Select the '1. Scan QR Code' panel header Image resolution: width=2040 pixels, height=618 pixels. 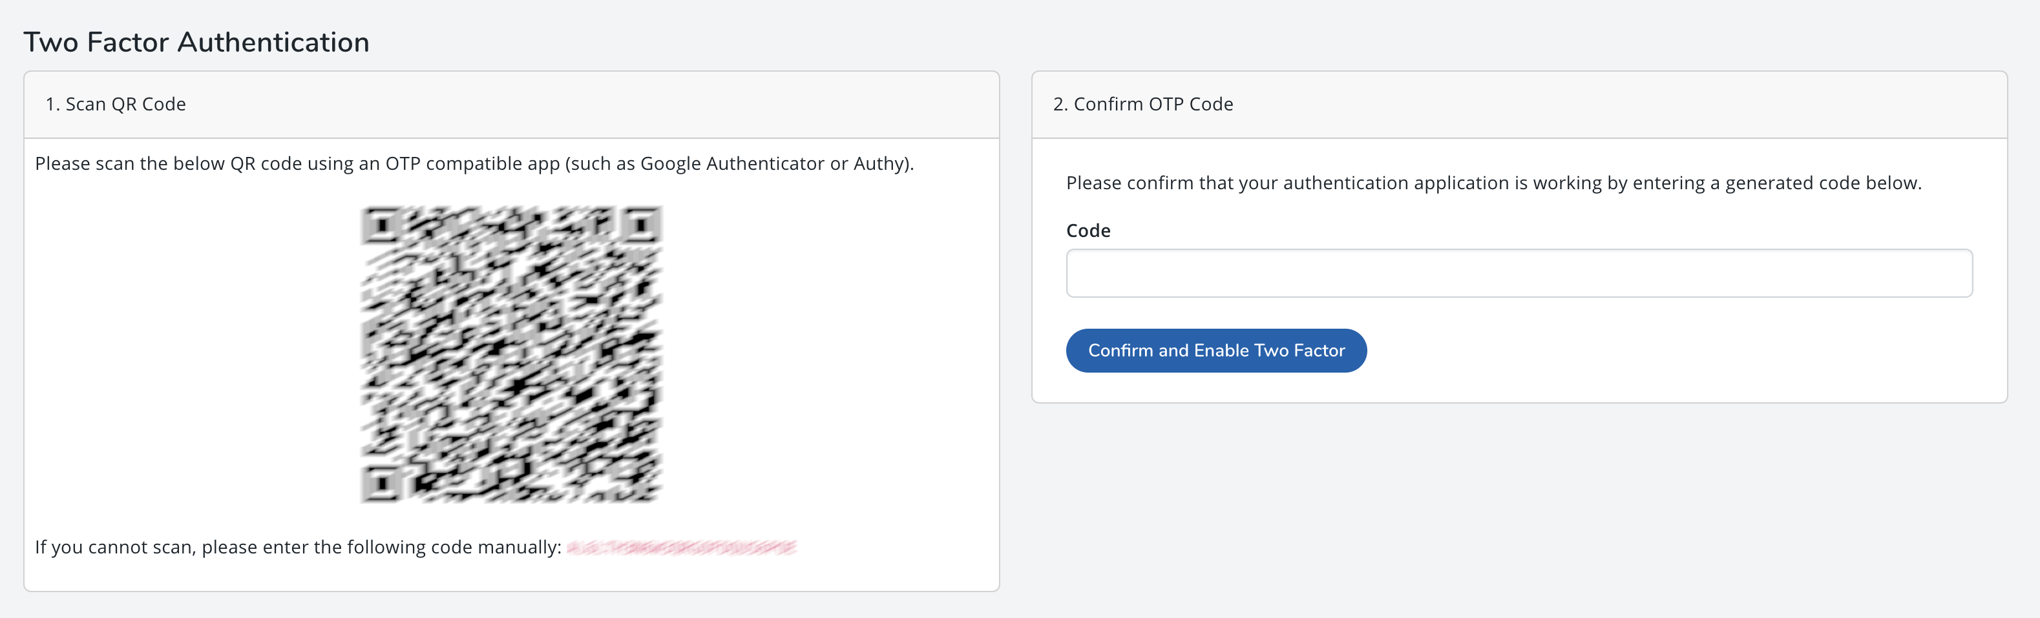(512, 105)
